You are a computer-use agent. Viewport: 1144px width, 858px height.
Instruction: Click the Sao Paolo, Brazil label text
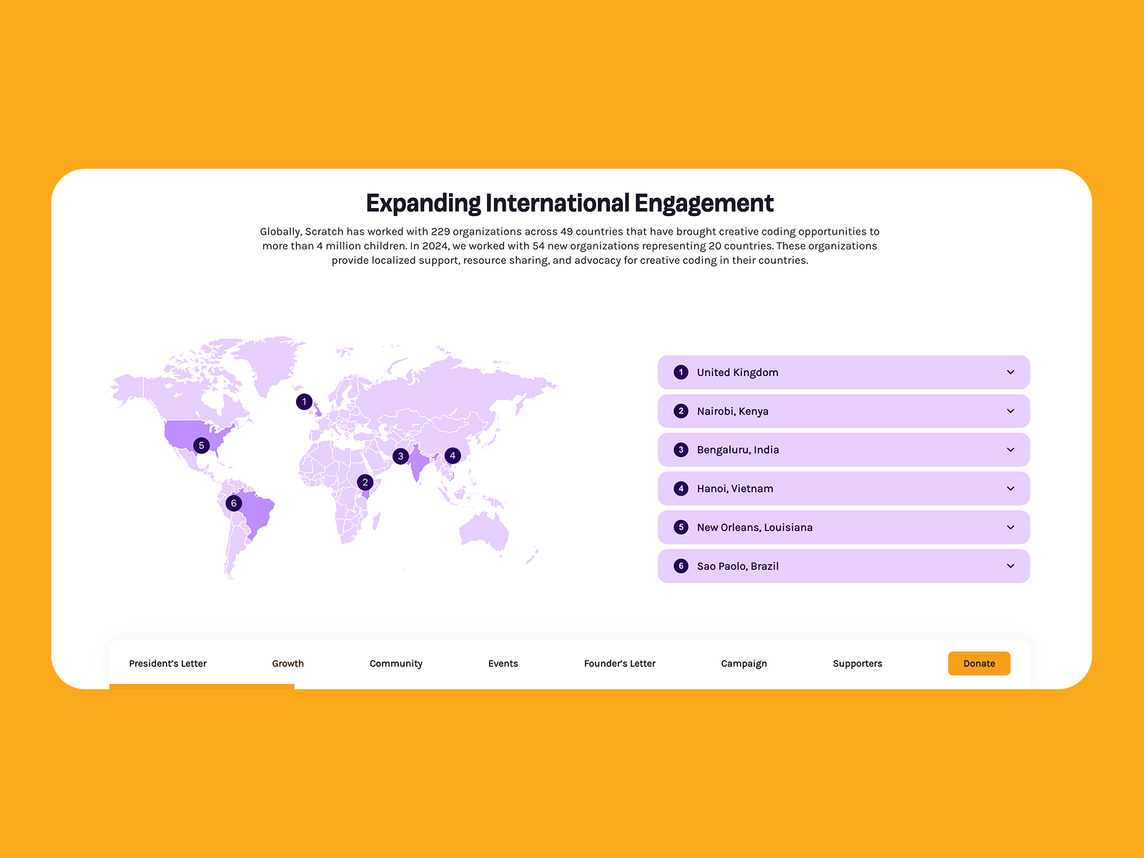[738, 566]
